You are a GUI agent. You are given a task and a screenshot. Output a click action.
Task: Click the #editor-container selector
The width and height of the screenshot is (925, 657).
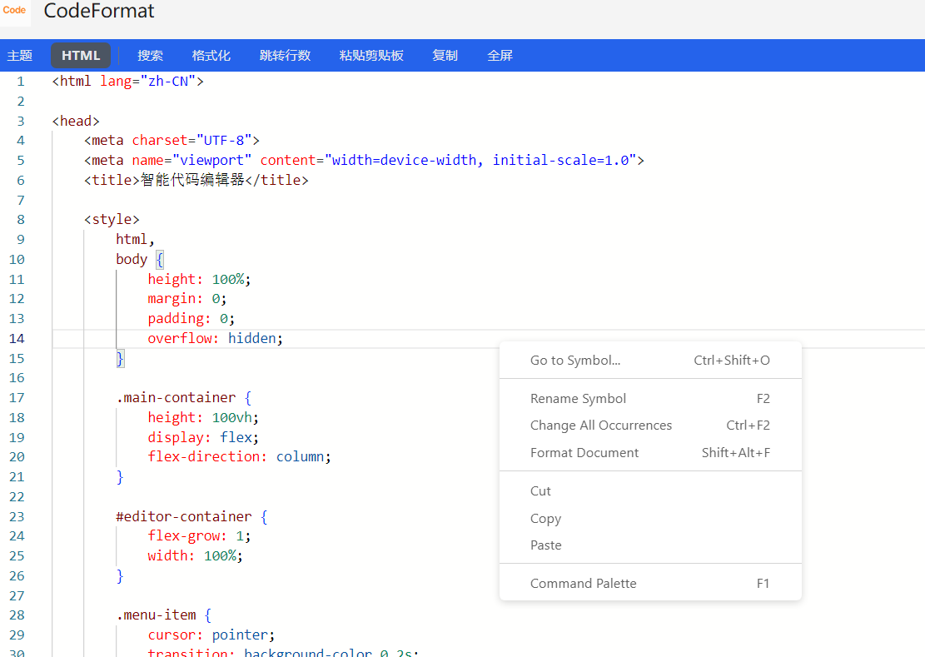click(184, 516)
